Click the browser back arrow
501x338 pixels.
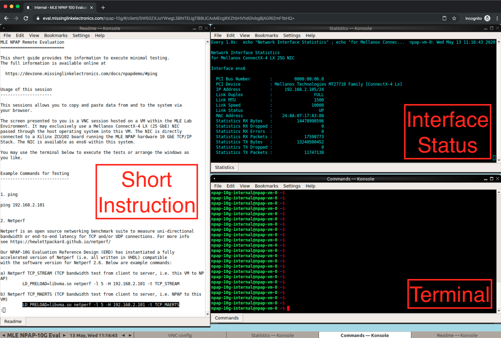(6, 18)
